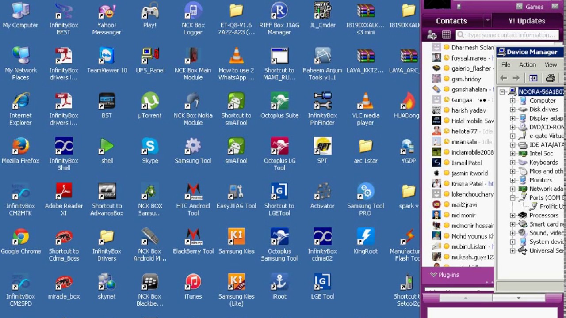Select the InfinityBox BEST icon
Screen dimensions: 566x318
pos(64,19)
